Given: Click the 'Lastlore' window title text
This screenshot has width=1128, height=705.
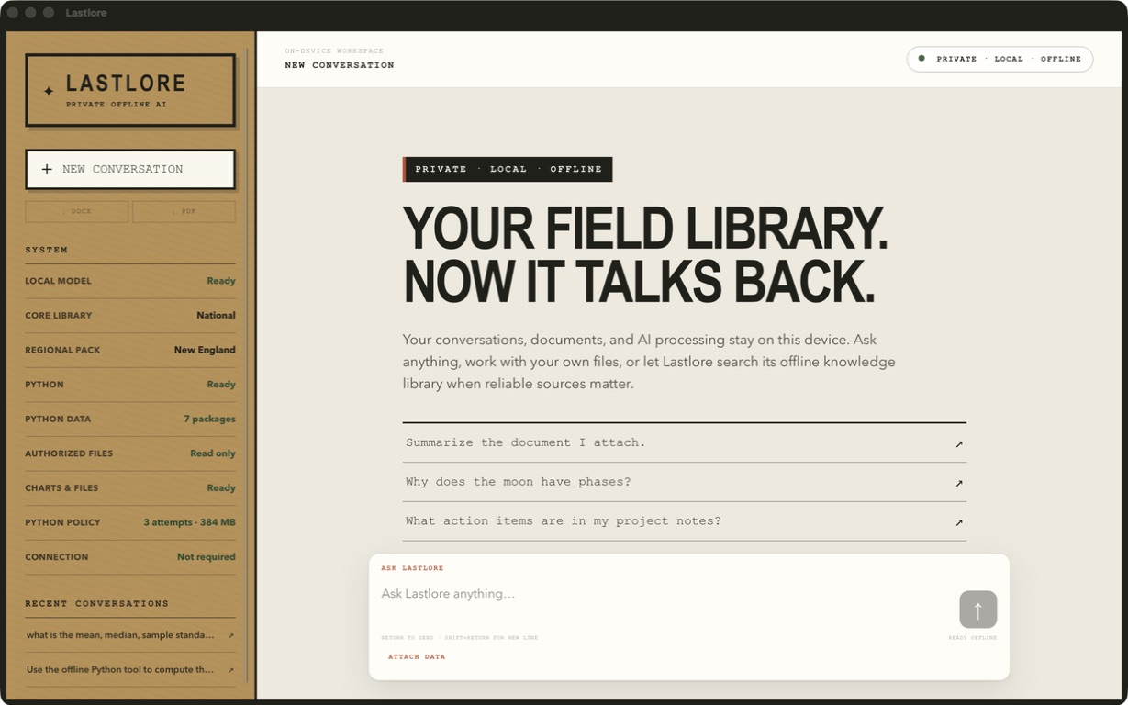Looking at the screenshot, I should pyautogui.click(x=86, y=13).
